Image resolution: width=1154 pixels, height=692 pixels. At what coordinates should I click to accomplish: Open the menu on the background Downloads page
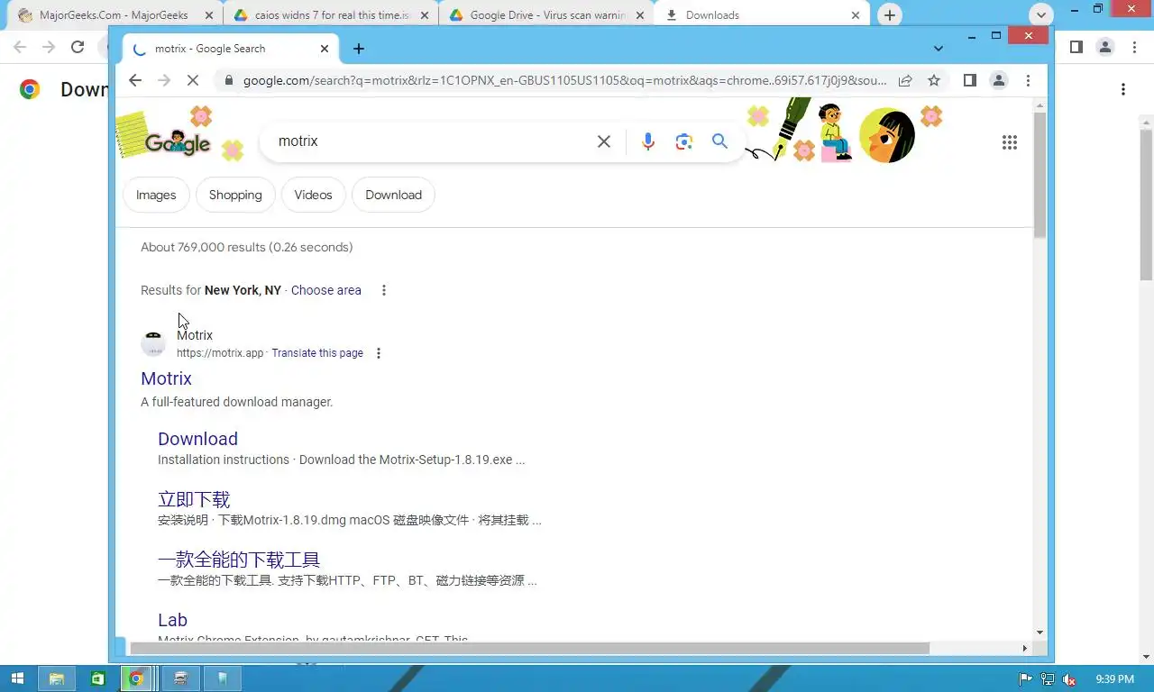pos(1123,89)
